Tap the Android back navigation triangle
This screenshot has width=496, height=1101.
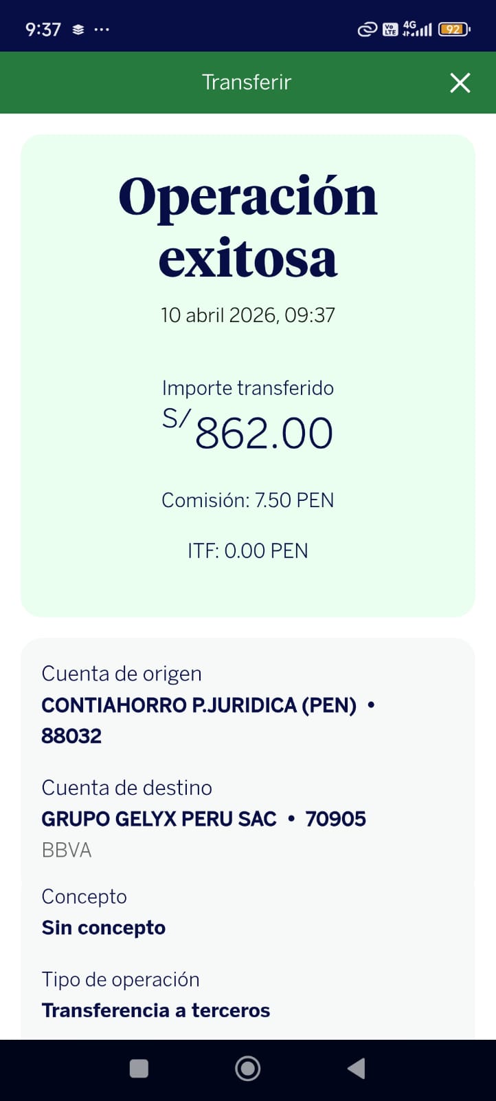(x=357, y=1068)
